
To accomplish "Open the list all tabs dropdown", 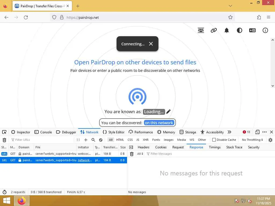I will pyautogui.click(x=230, y=6).
